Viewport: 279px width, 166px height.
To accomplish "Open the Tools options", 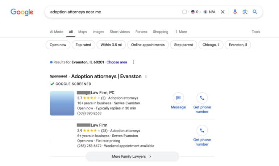I will [256, 32].
